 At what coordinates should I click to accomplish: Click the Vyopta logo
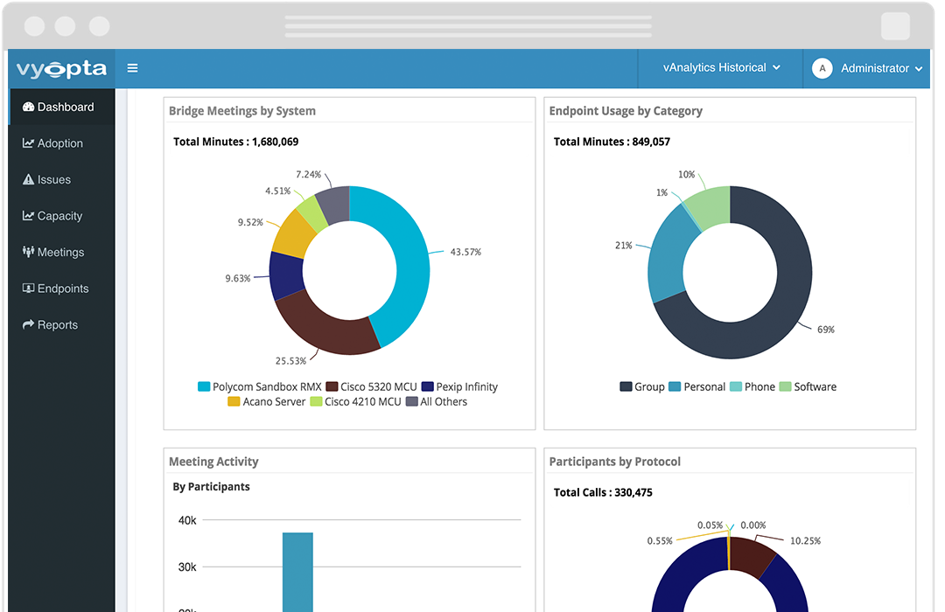tap(61, 69)
